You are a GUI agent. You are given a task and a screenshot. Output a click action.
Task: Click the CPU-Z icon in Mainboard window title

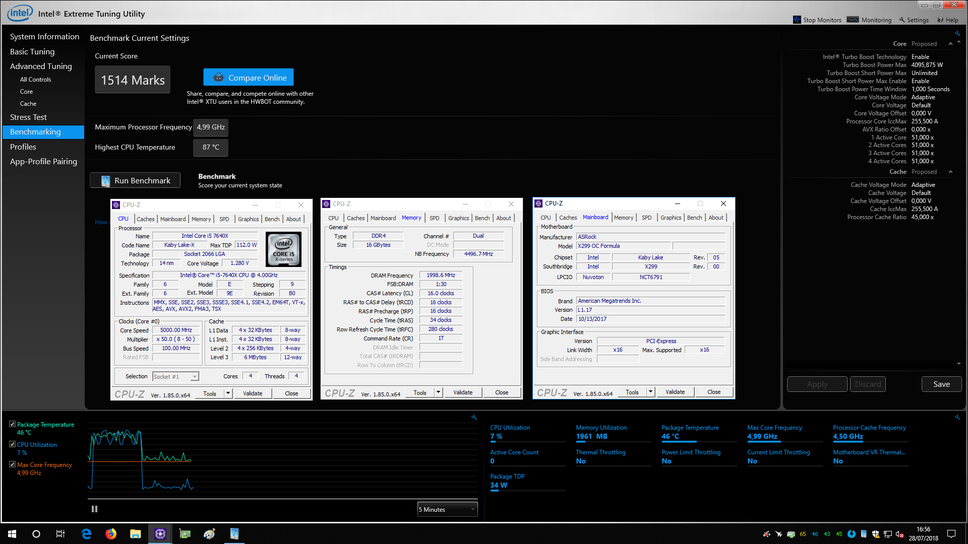coord(538,203)
